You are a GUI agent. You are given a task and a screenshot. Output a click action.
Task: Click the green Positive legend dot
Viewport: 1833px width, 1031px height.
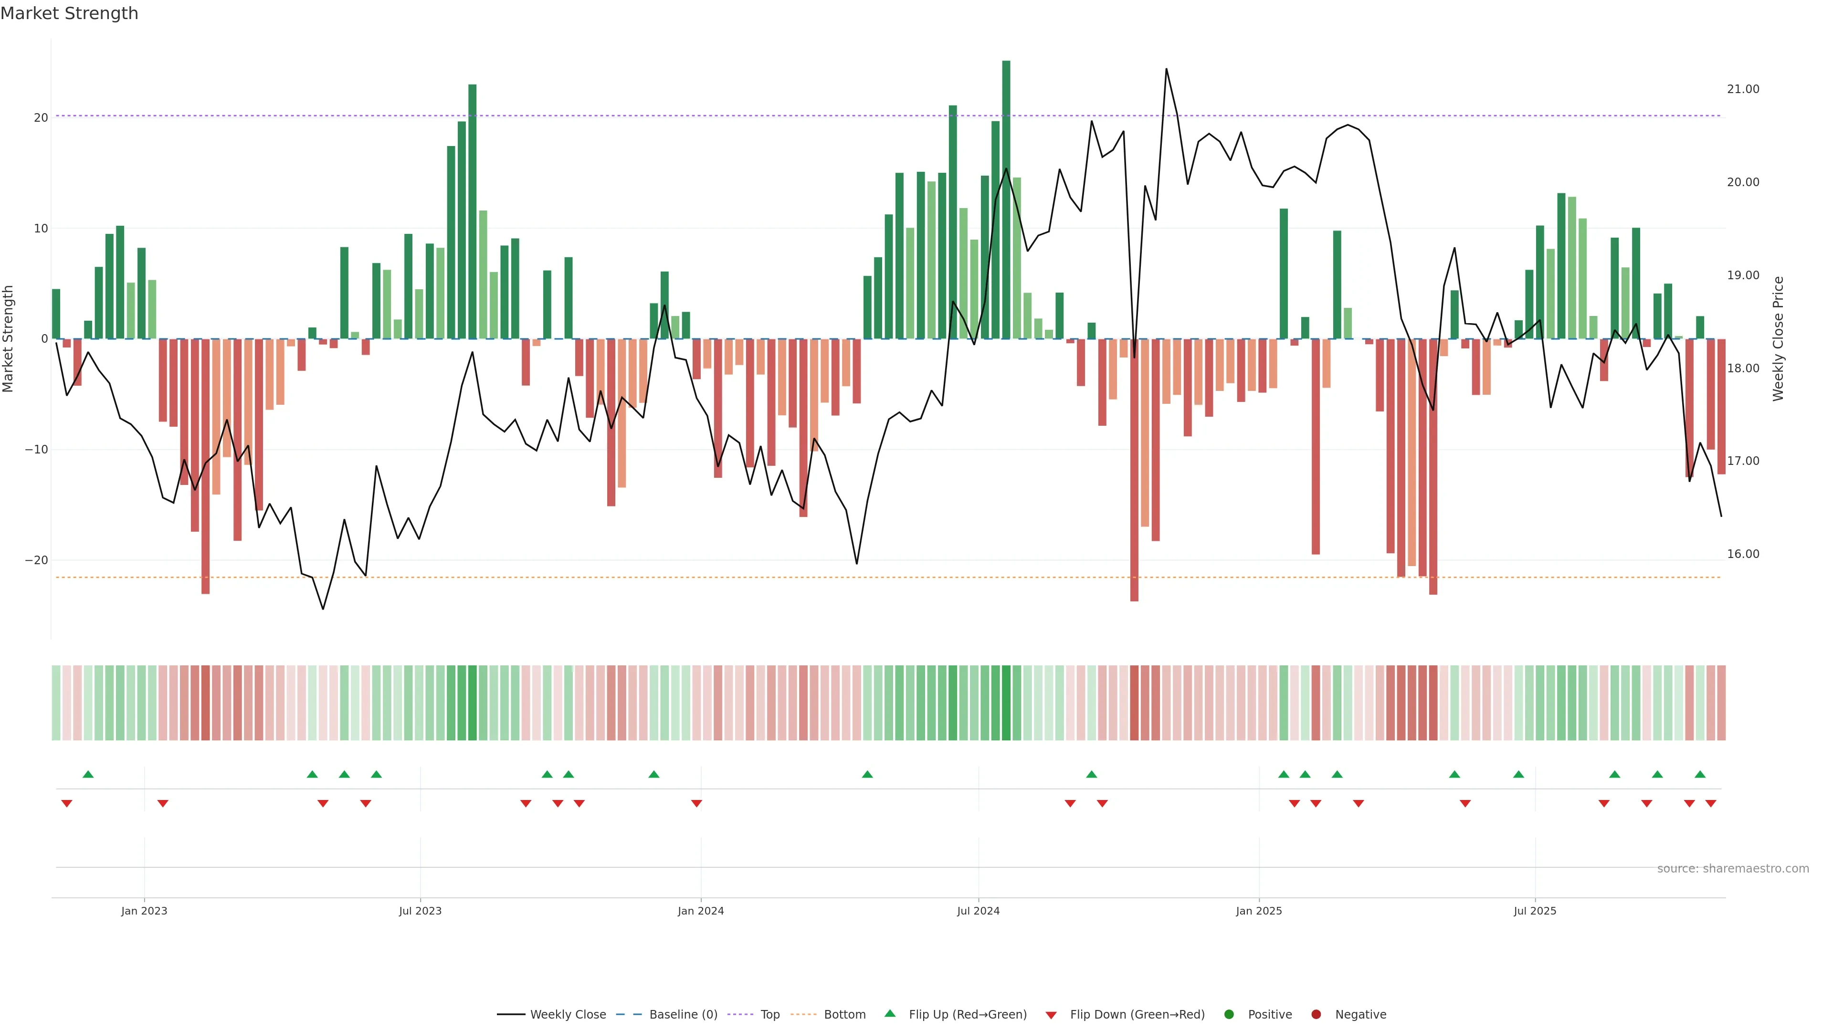point(1229,1015)
